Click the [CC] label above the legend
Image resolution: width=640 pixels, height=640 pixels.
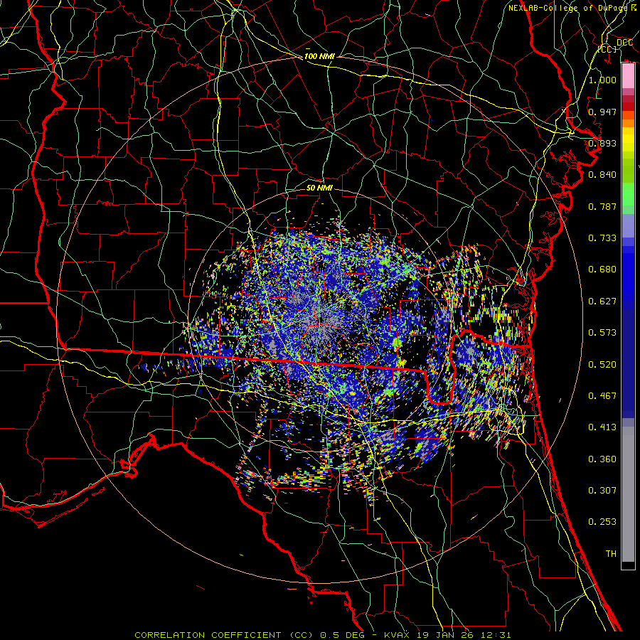coord(607,49)
